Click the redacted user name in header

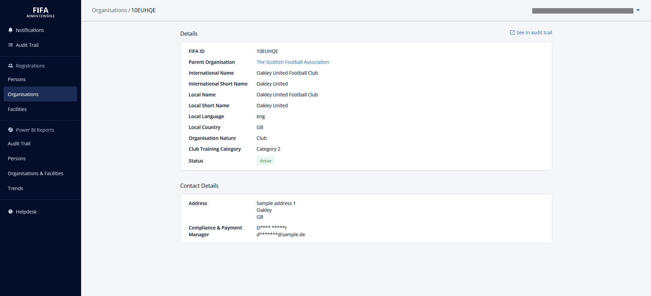point(582,11)
